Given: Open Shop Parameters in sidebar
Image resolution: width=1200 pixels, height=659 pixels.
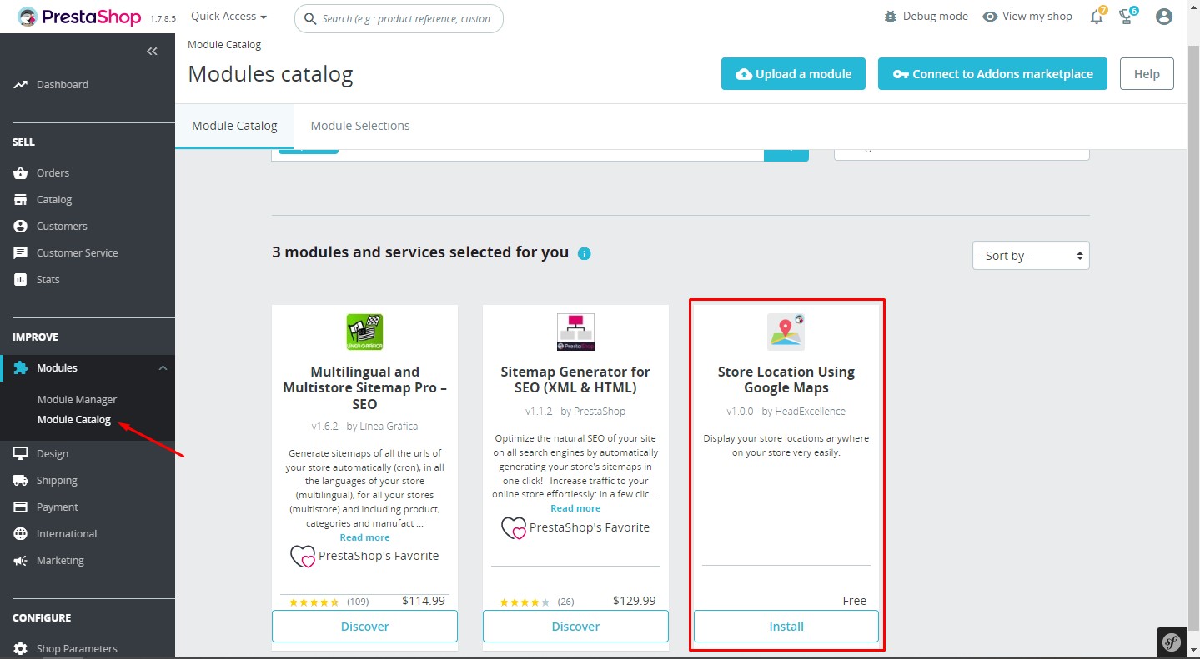Looking at the screenshot, I should 77,648.
